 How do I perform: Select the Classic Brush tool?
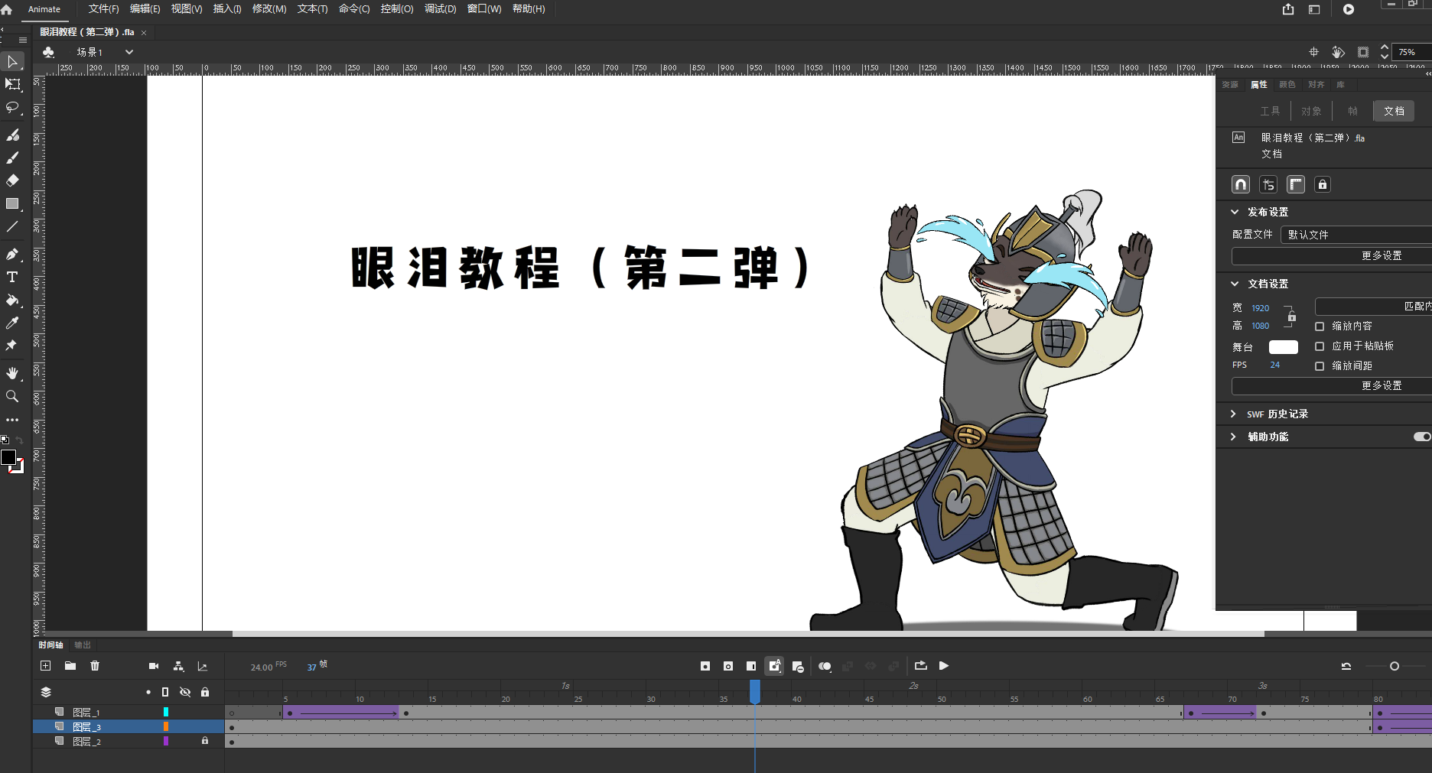coord(12,158)
